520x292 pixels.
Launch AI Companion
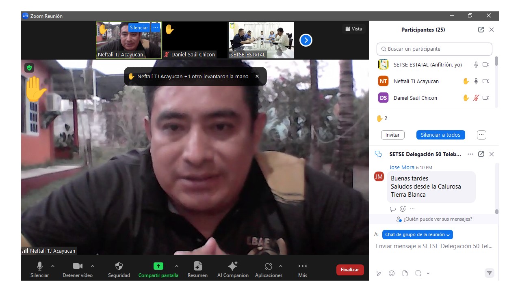point(233,266)
